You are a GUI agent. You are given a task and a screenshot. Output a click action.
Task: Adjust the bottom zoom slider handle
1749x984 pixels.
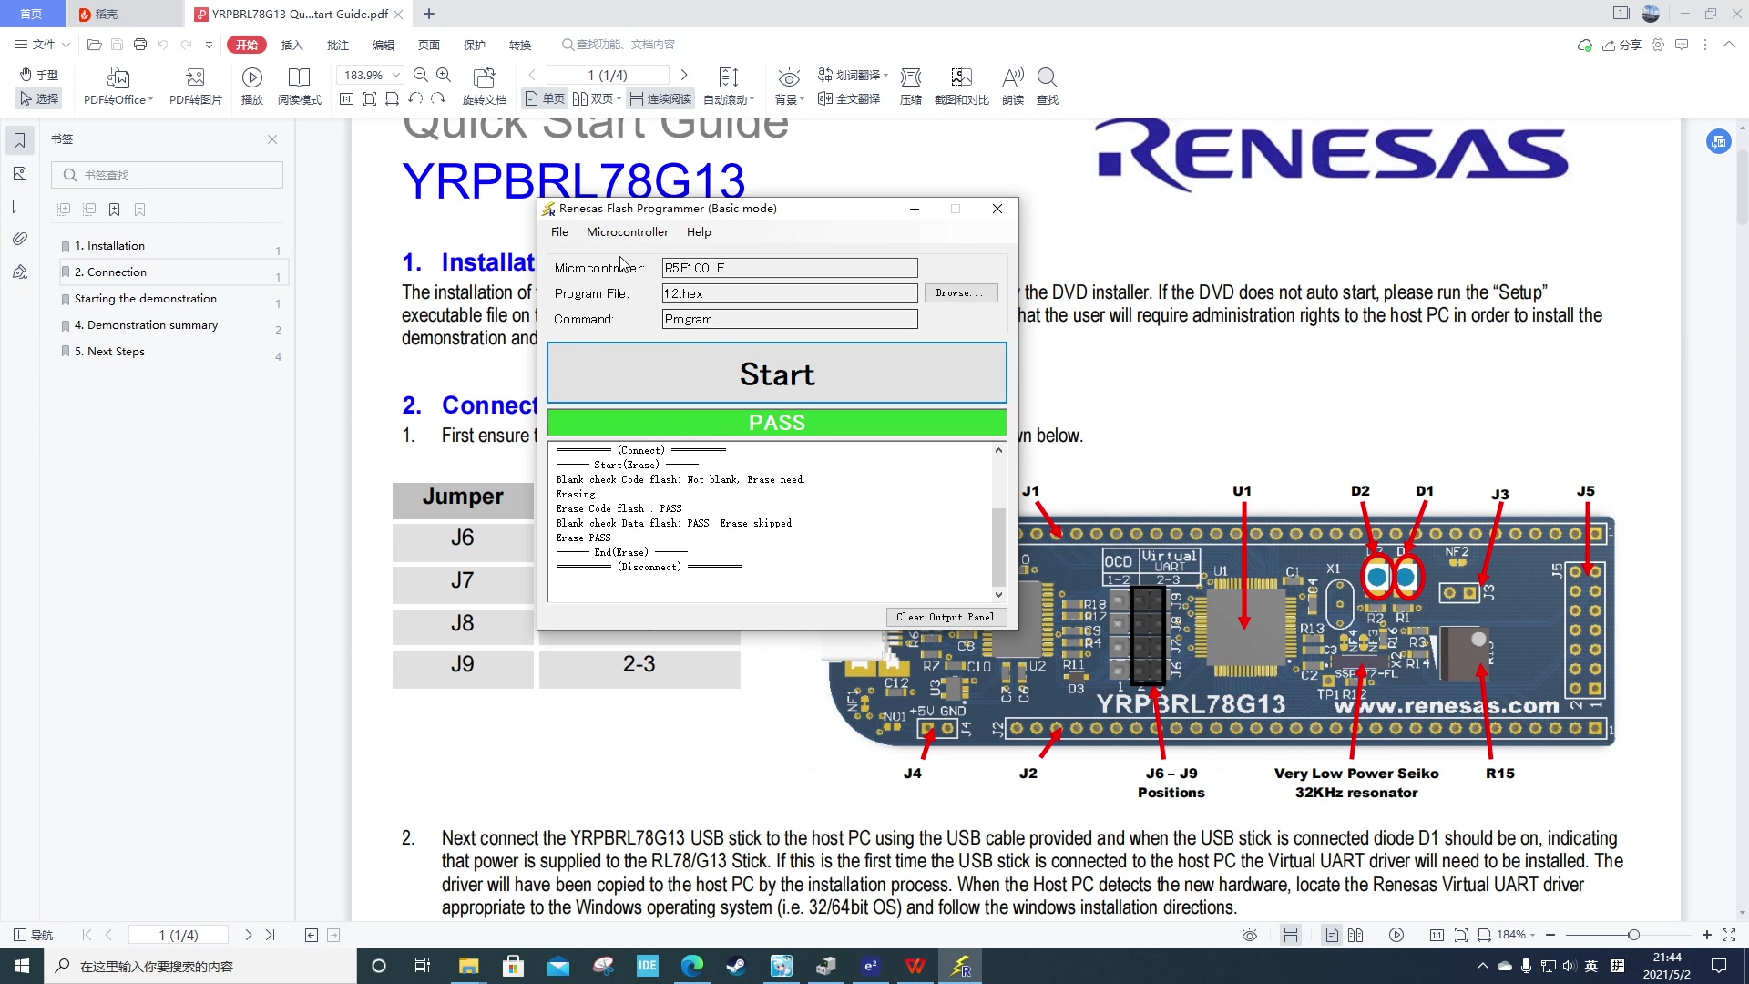point(1633,935)
